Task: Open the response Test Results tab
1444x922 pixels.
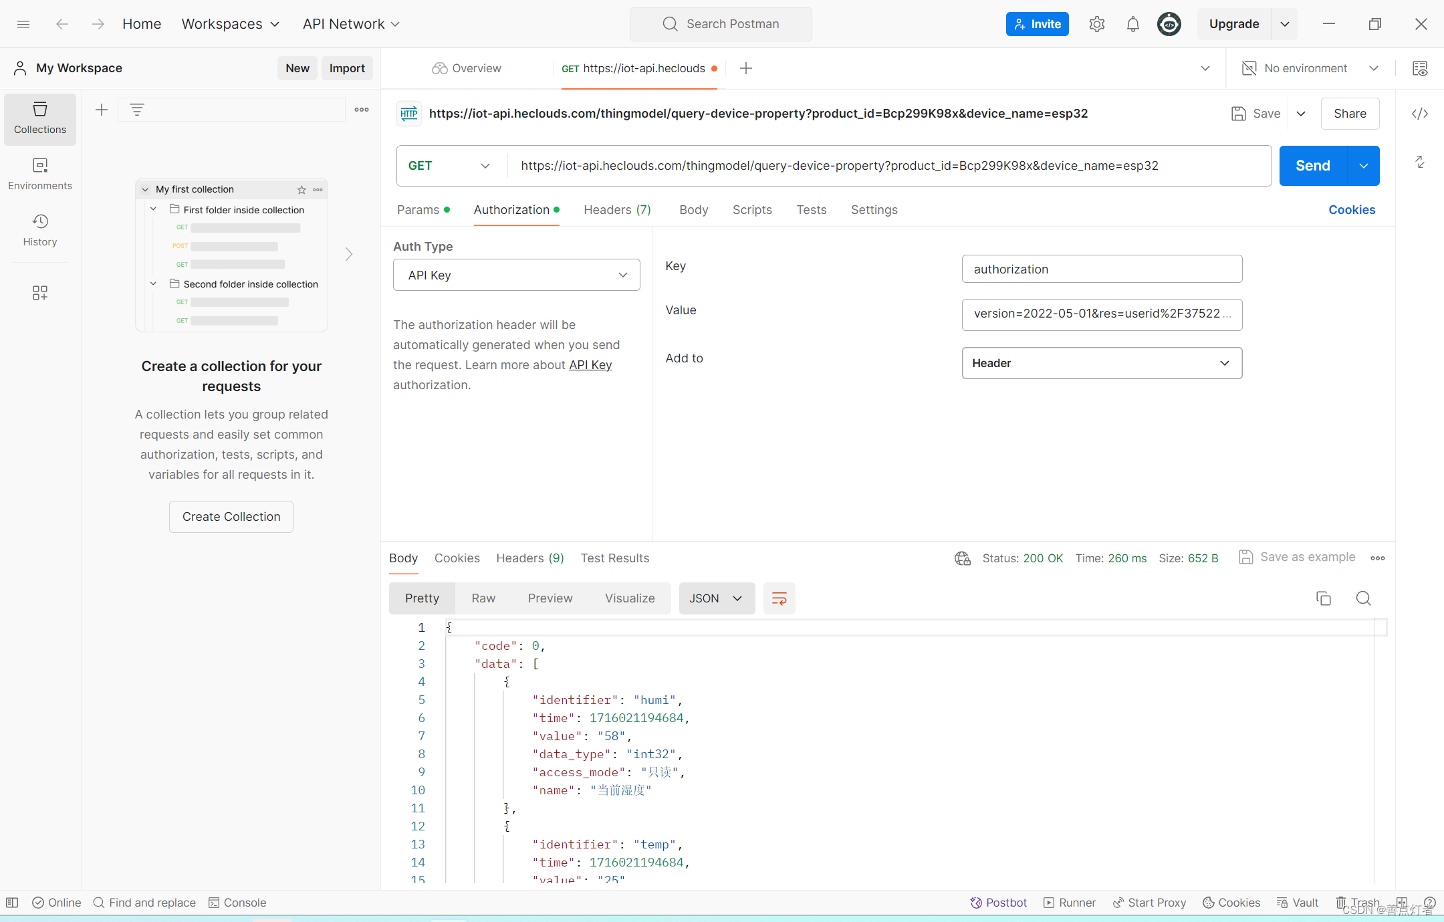Action: 615,558
